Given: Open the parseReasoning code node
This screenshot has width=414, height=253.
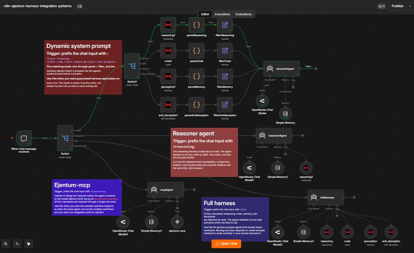Looking at the screenshot, I should (196, 25).
